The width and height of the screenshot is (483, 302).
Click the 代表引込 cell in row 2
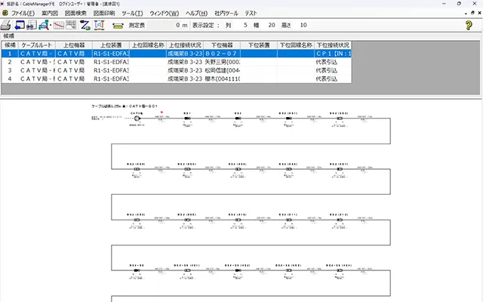(333, 62)
